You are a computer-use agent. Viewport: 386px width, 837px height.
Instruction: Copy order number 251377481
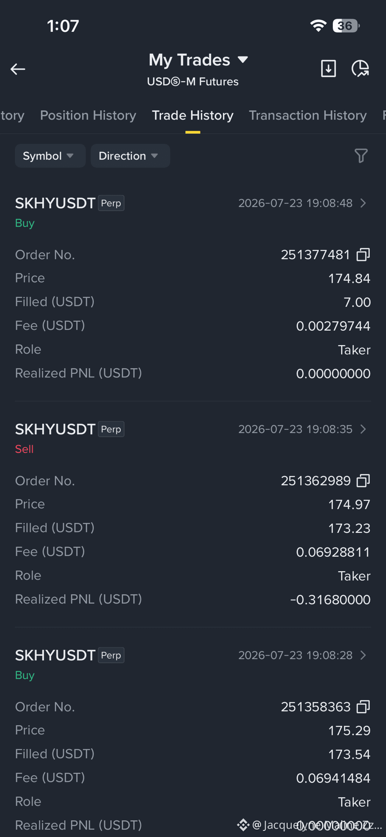[363, 255]
